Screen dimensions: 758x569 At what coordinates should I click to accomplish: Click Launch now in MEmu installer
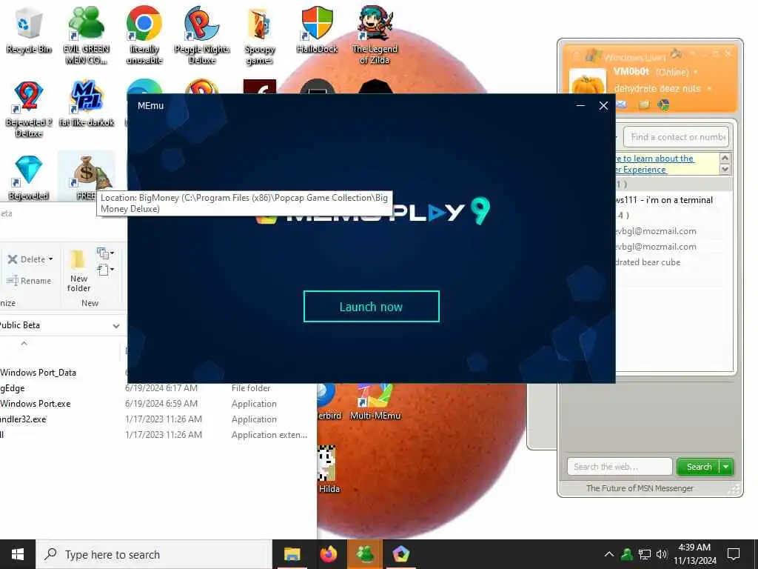[x=372, y=306]
